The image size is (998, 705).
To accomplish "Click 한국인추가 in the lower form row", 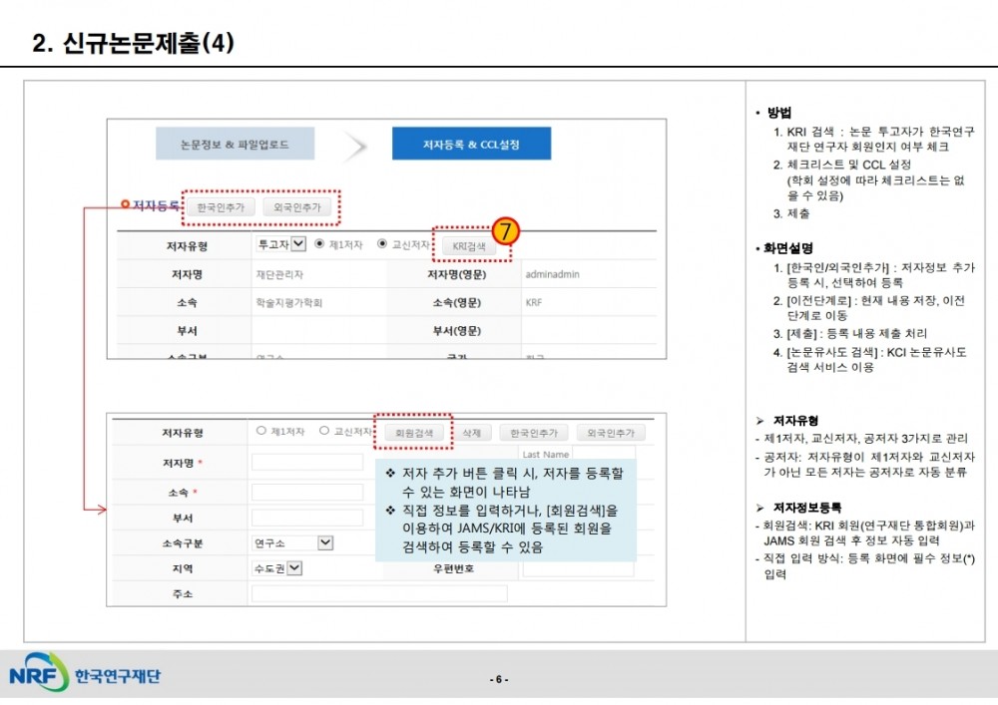I will click(x=533, y=433).
